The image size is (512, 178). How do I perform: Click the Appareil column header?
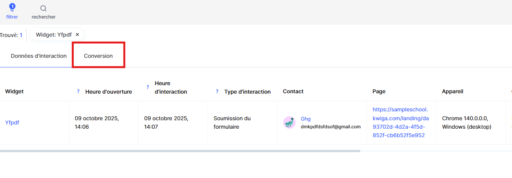point(453,91)
